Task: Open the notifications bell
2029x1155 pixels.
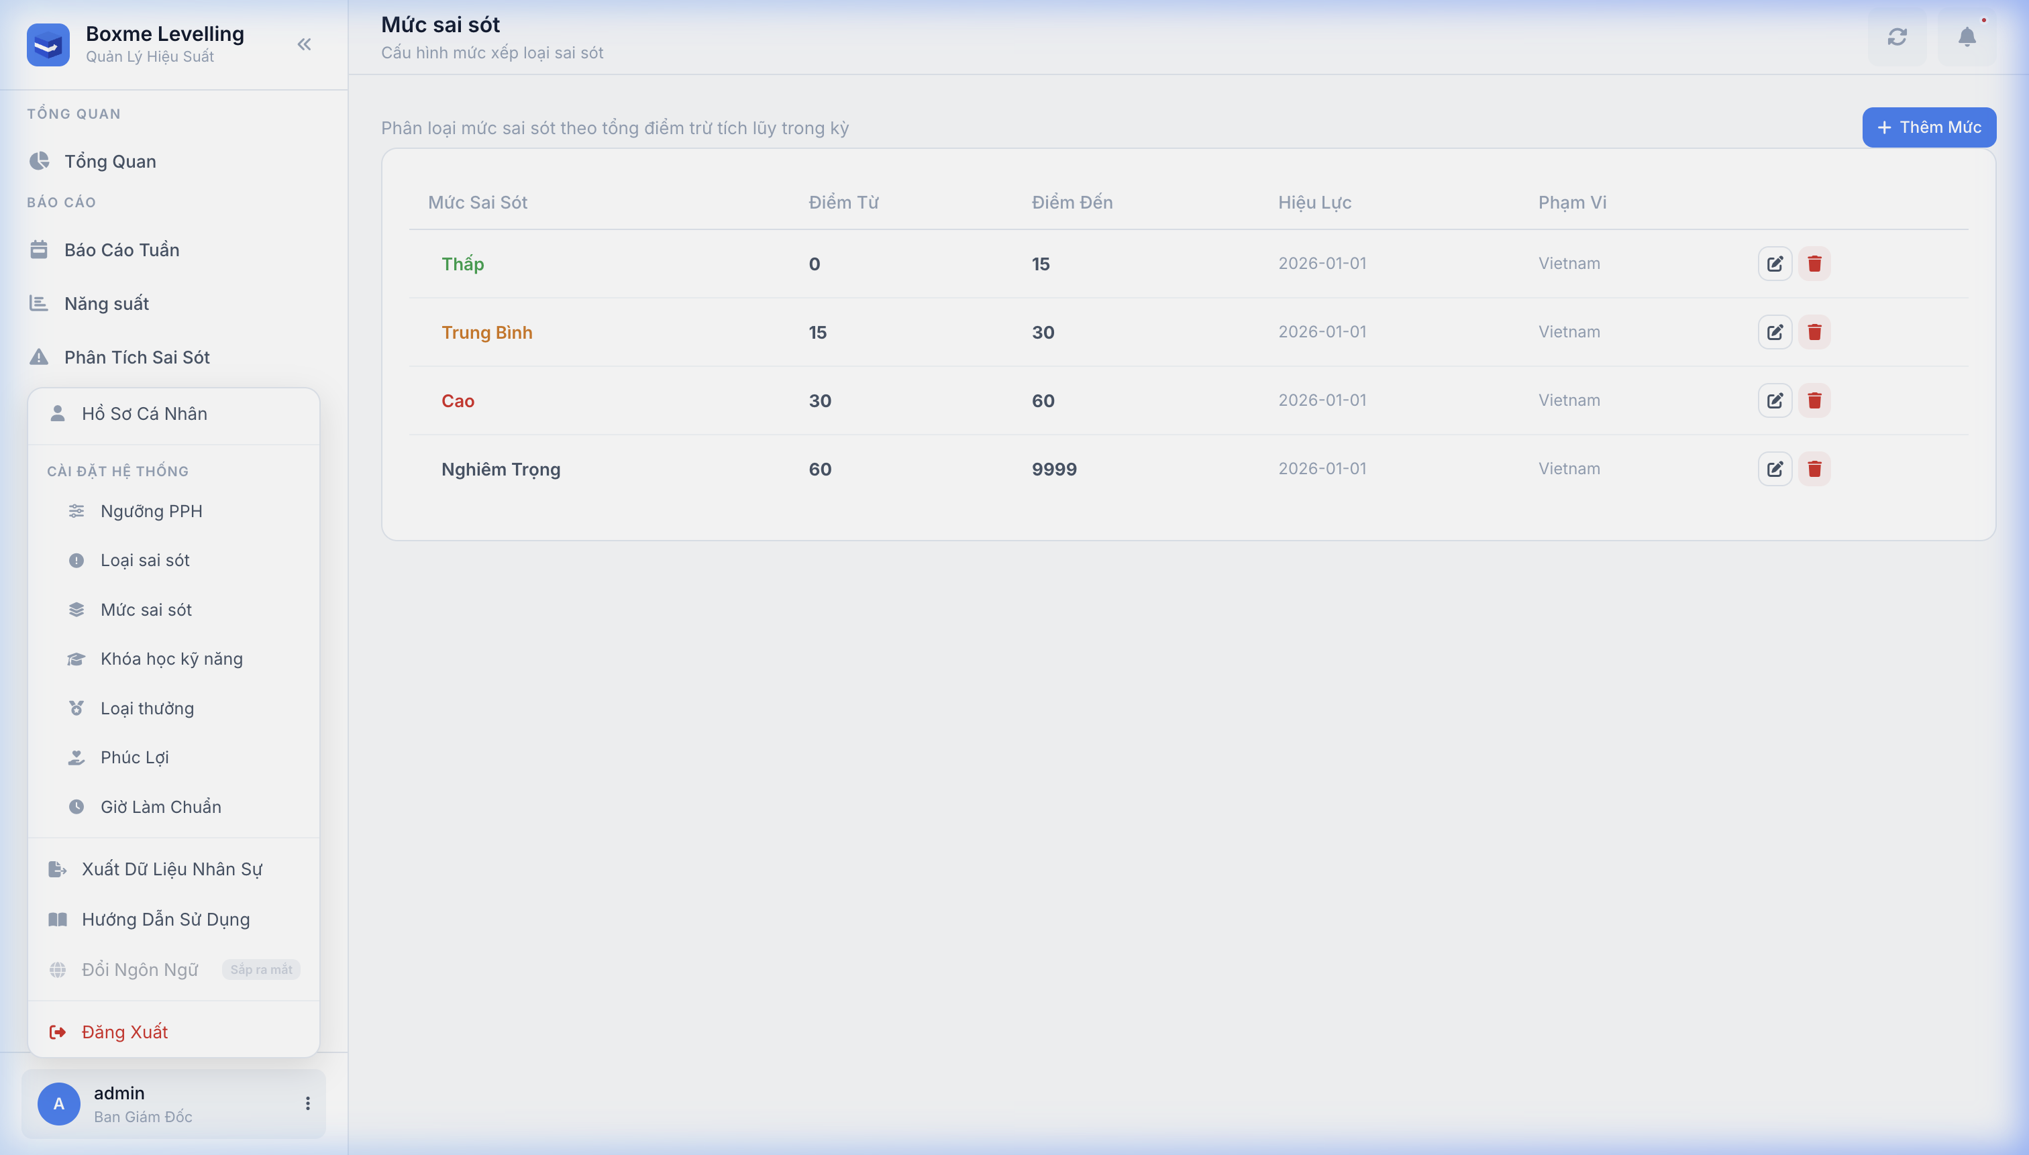Action: (x=1967, y=38)
